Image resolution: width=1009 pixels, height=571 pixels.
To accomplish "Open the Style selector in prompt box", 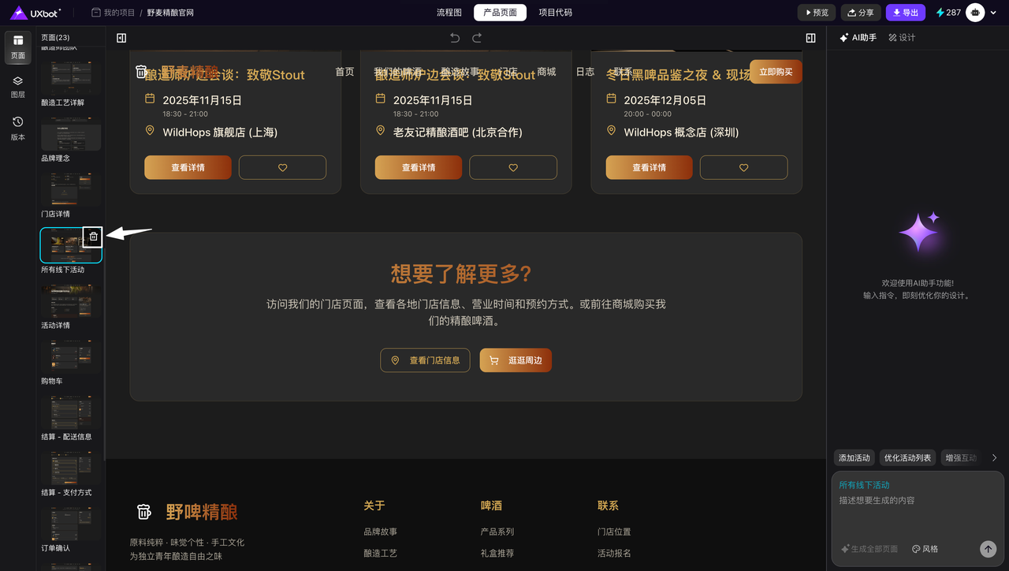I will 925,549.
